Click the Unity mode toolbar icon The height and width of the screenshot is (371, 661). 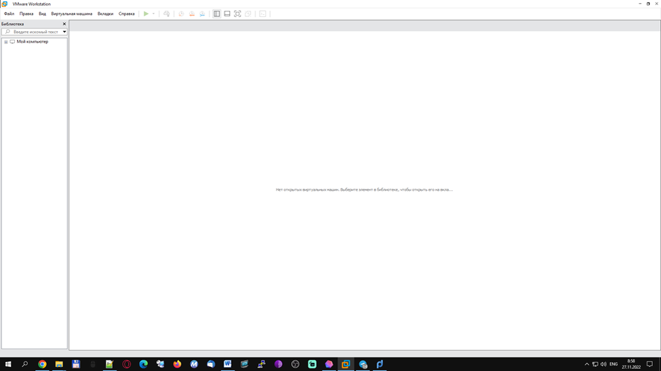(248, 14)
